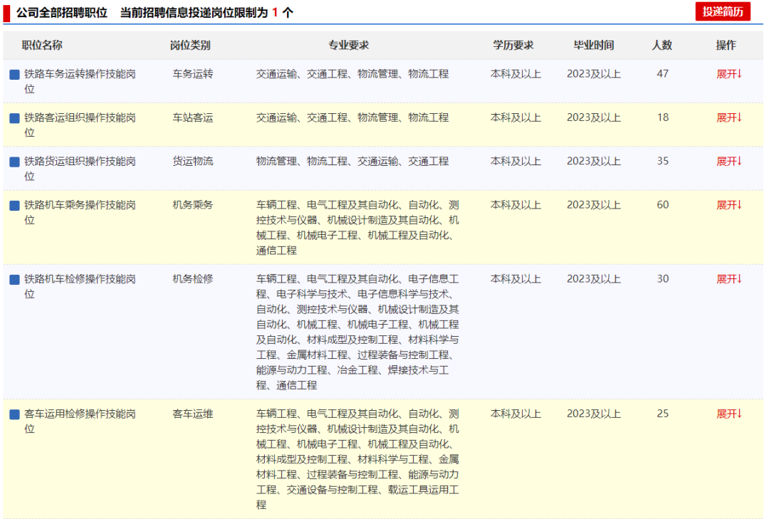Tick the checkbox for 铁路机车乘务操作技能岗位
The width and height of the screenshot is (769, 519).
click(x=15, y=206)
